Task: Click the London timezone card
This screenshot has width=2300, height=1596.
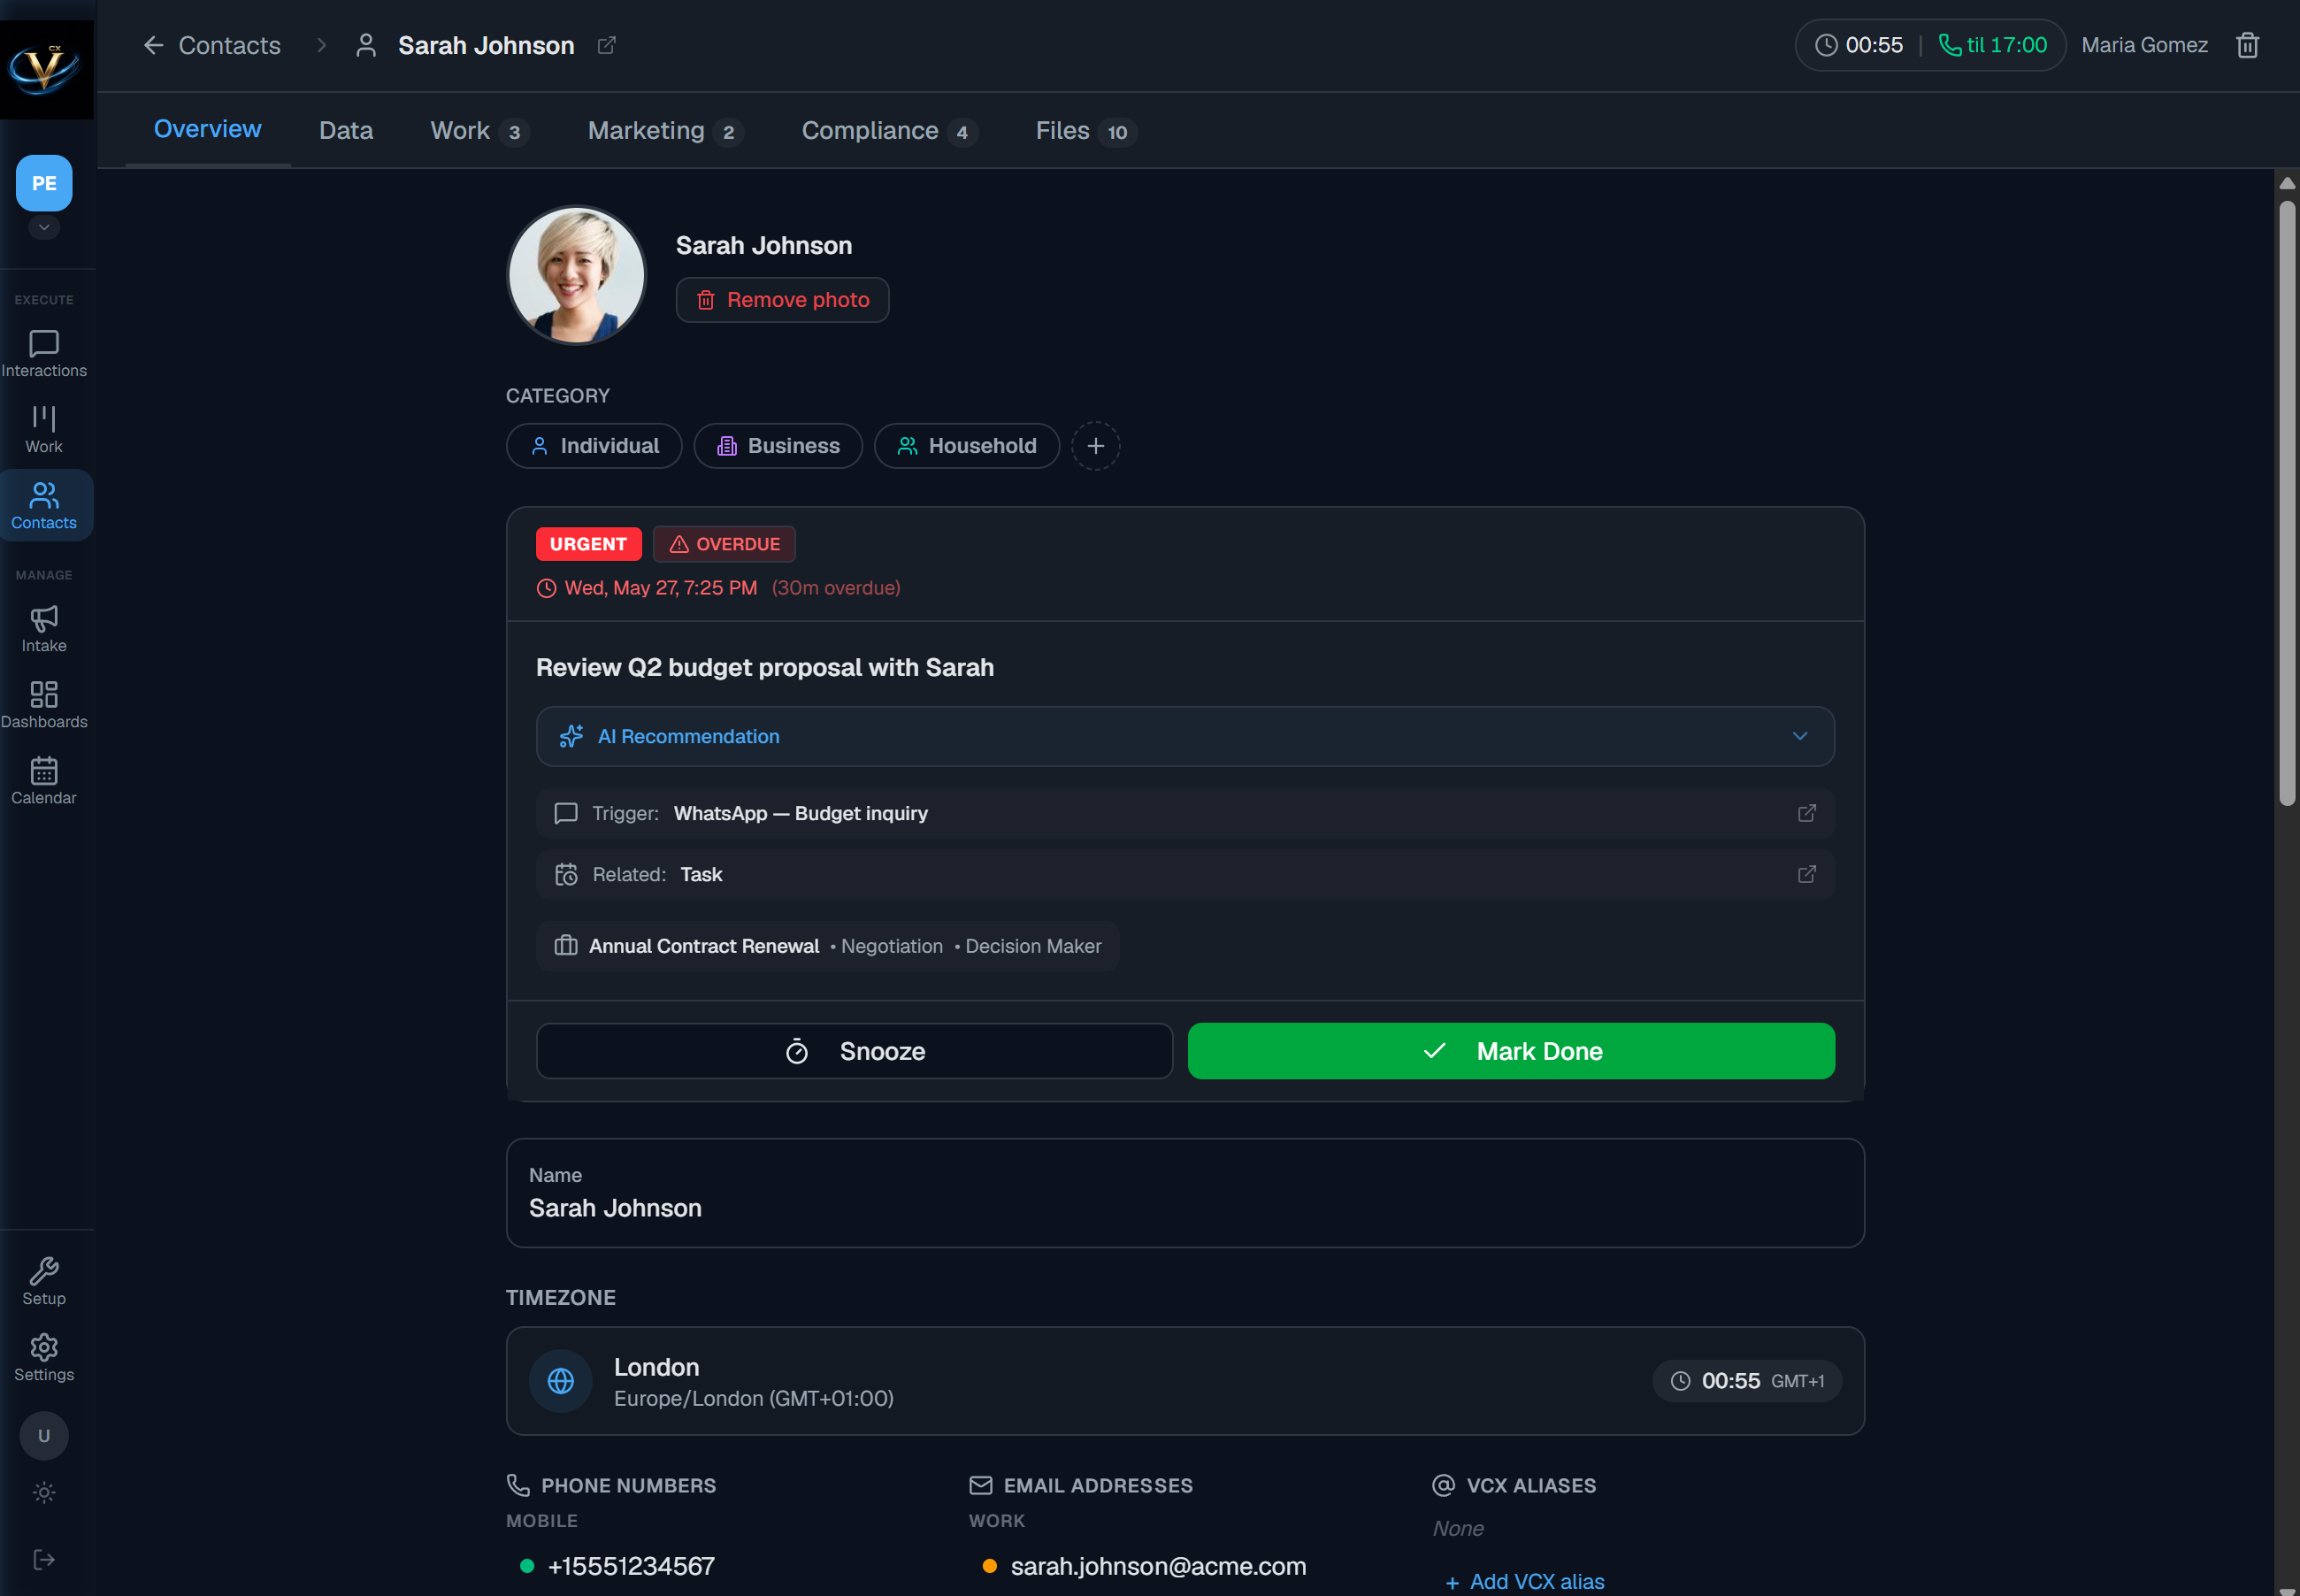Action: click(x=1185, y=1381)
